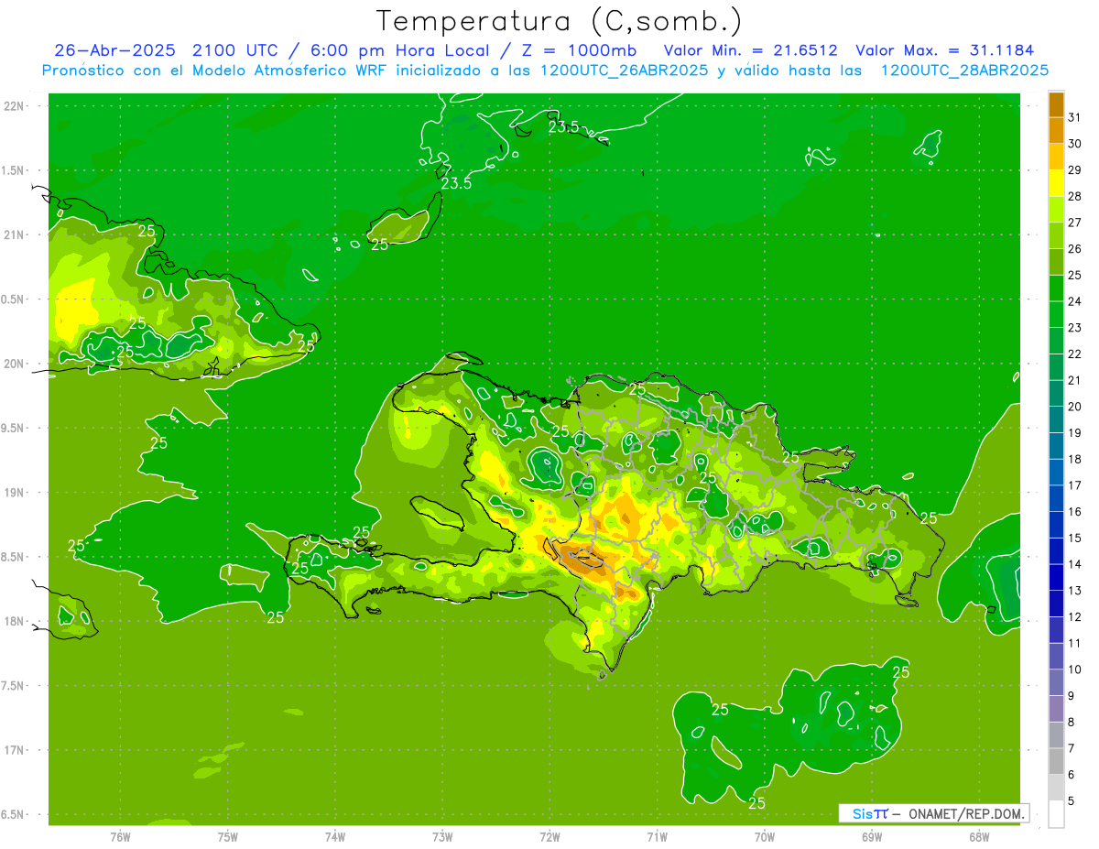Click the white swatch at the legend bottom
The image size is (1099, 849).
pos(1056,813)
